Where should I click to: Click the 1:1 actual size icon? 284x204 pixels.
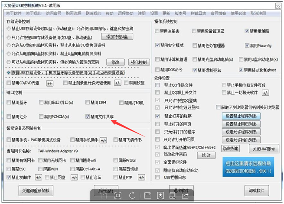(x=104, y=195)
